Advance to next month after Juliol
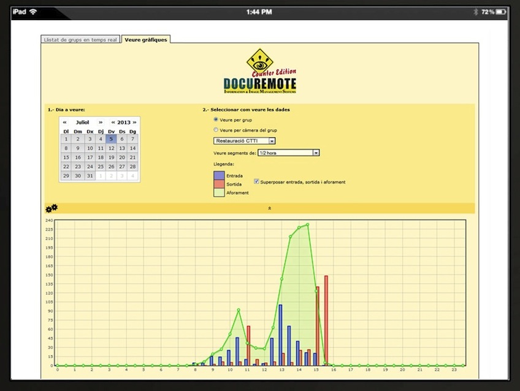Screen dimensions: 520x391 click(101, 122)
